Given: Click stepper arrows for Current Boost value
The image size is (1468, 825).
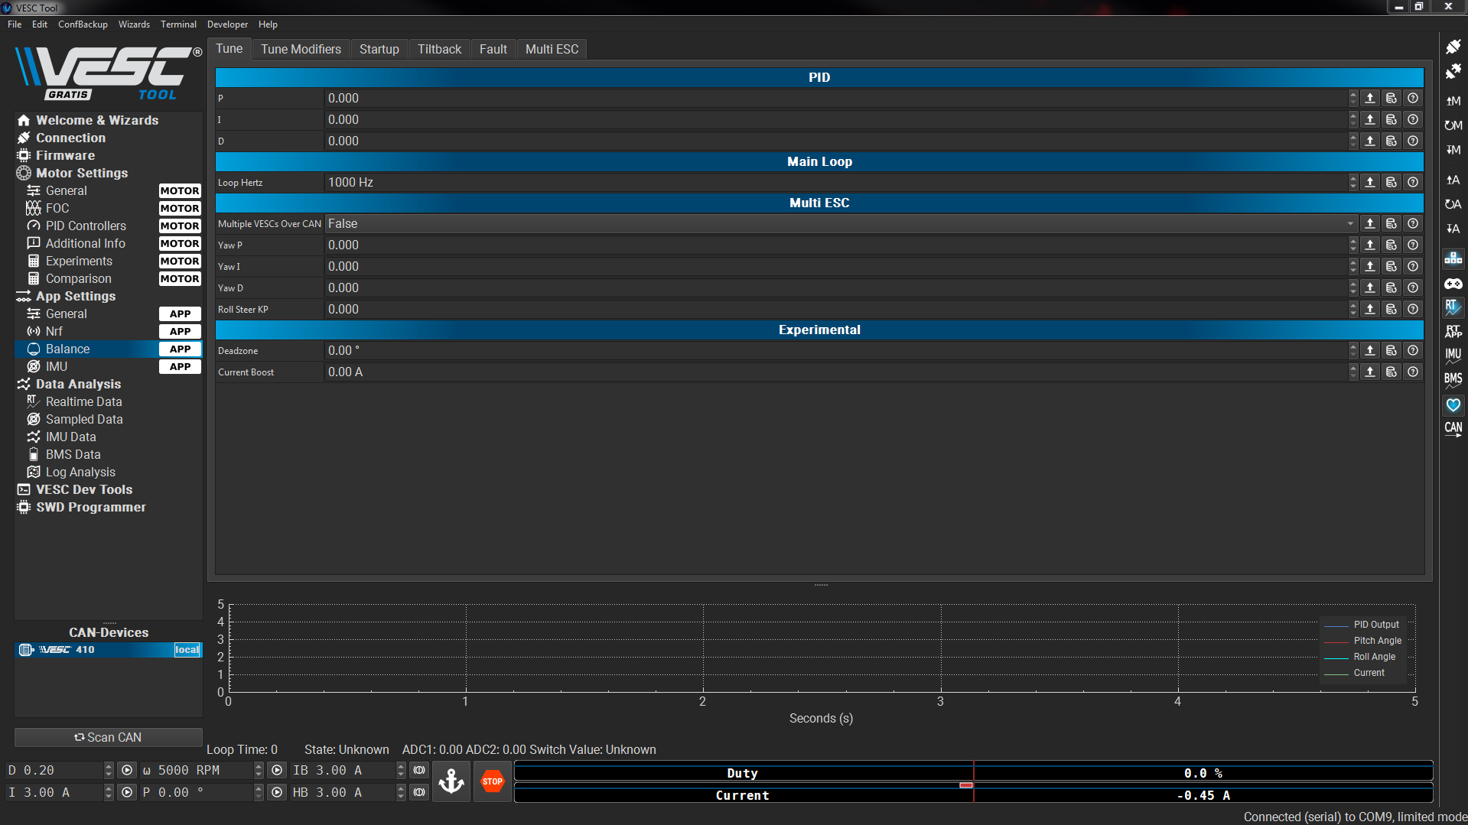Looking at the screenshot, I should click(1353, 372).
